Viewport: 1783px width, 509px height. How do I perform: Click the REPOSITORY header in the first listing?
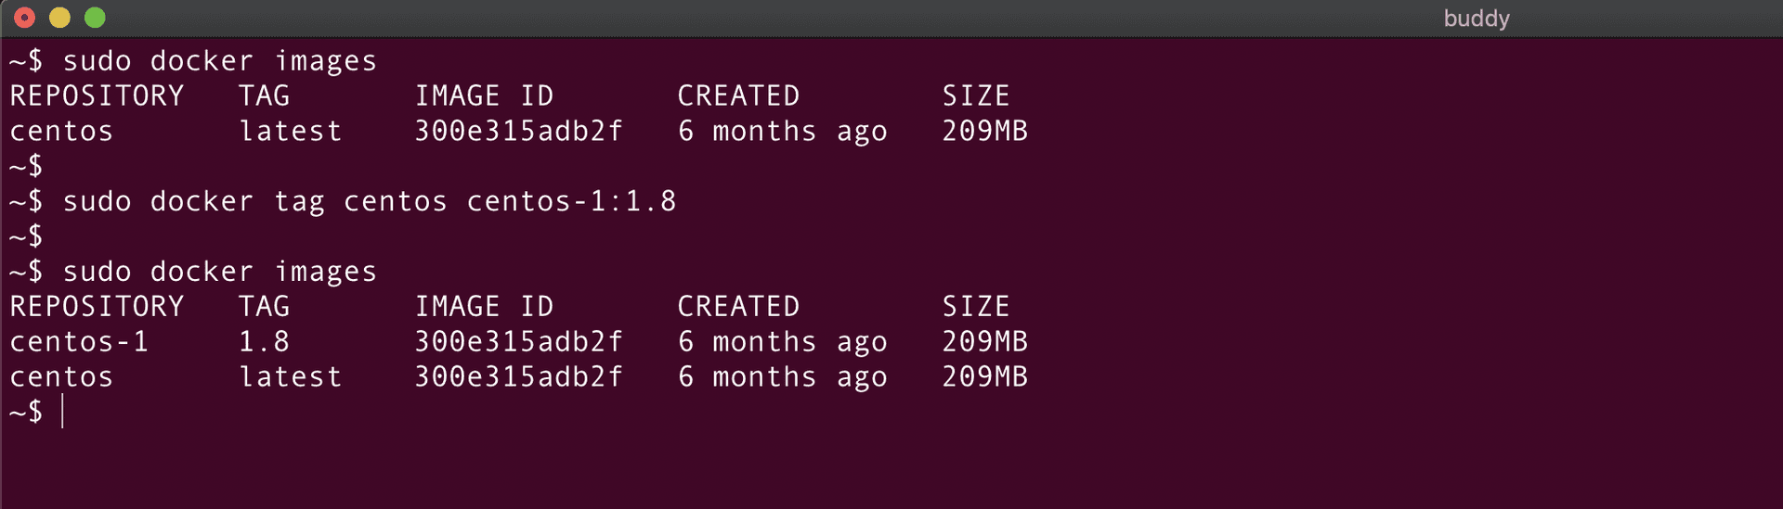click(x=97, y=96)
